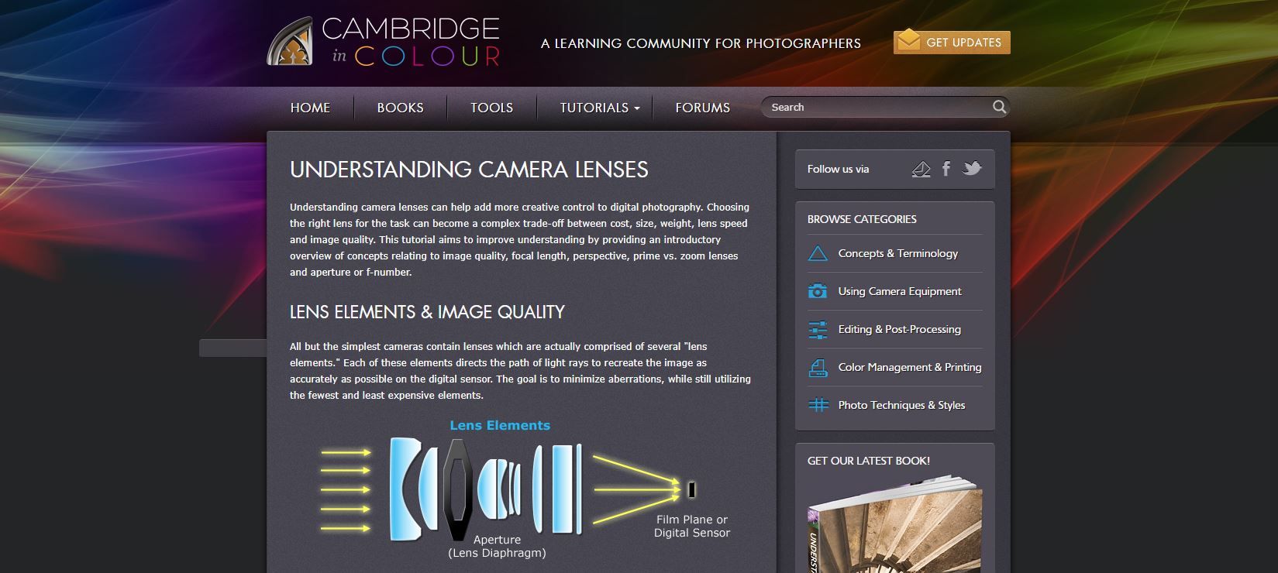This screenshot has width=1278, height=573.
Task: Click the Cambridge in Colour logo icon
Action: tap(290, 41)
